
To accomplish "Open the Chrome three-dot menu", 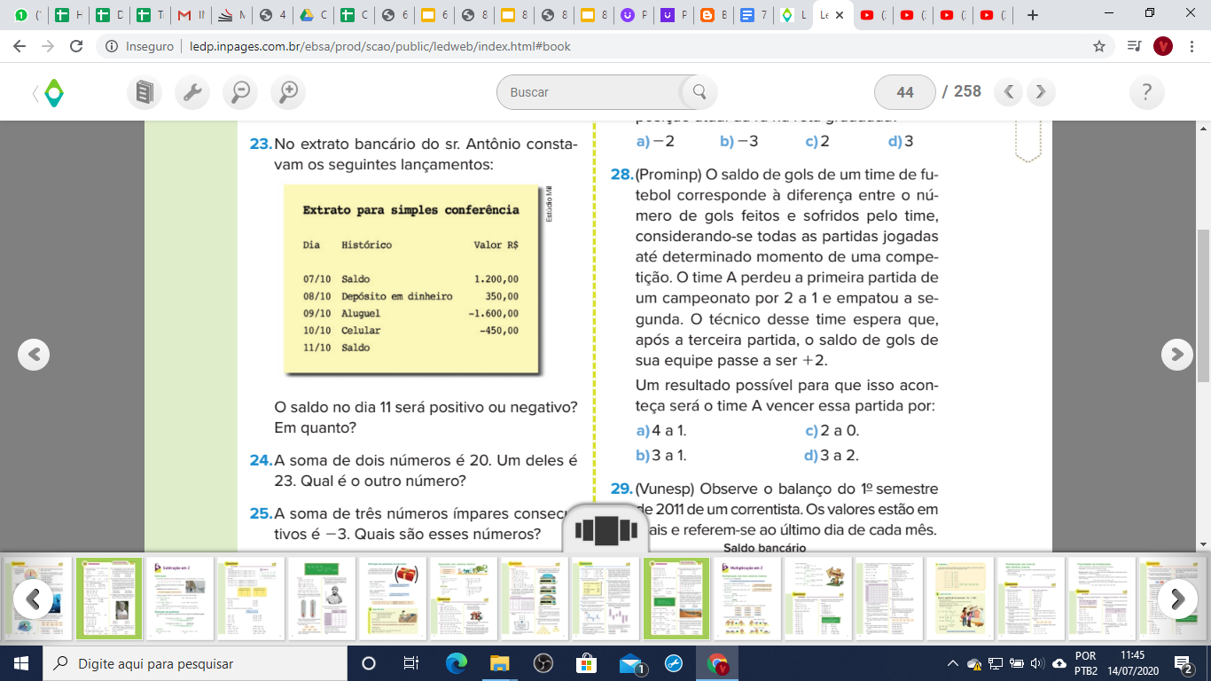I will click(1191, 46).
